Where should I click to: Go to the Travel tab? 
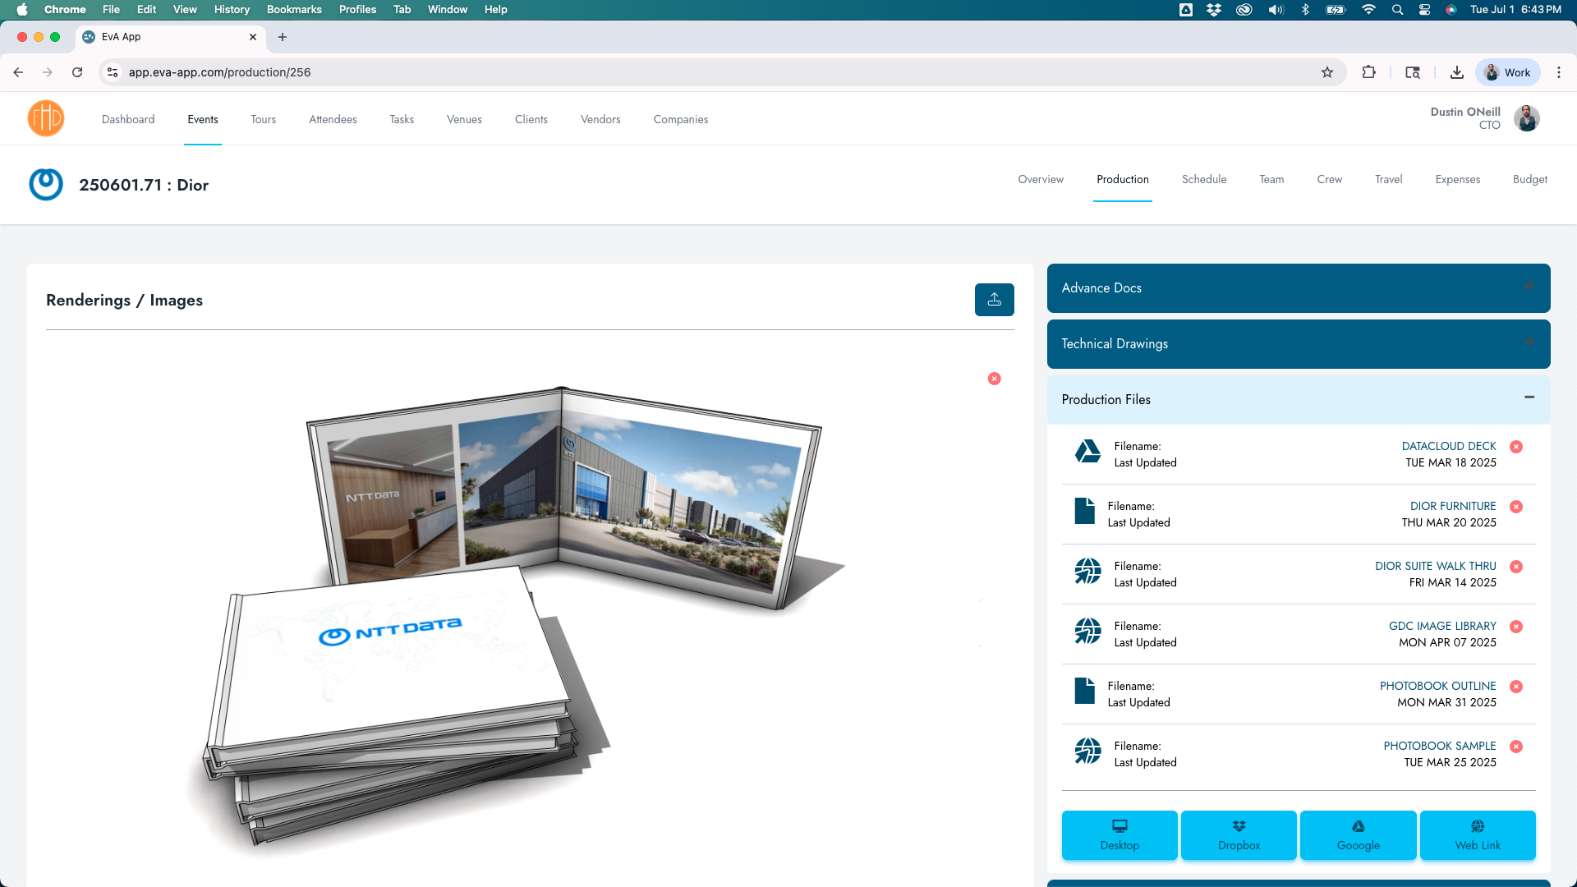coord(1388,179)
